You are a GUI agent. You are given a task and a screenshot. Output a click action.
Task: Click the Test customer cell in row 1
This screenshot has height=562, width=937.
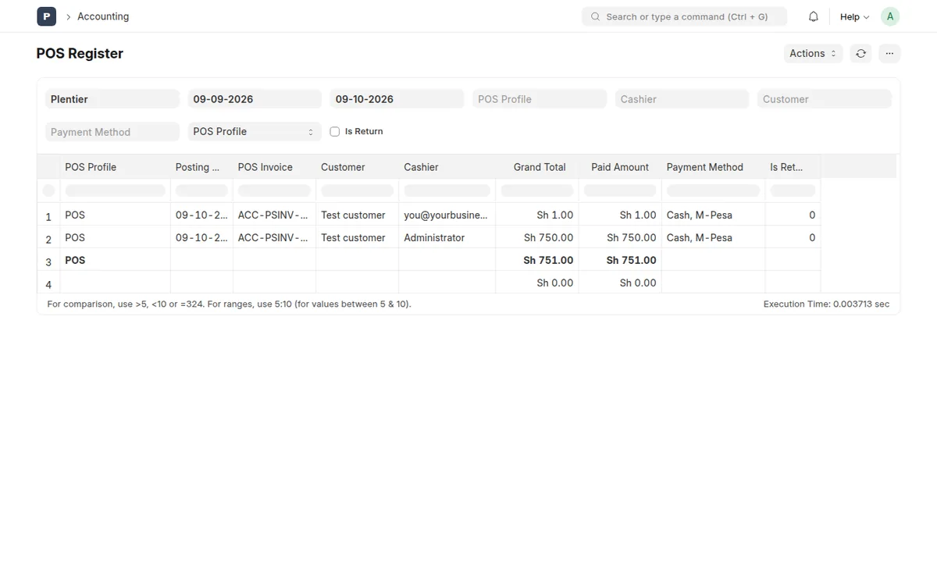pos(357,215)
